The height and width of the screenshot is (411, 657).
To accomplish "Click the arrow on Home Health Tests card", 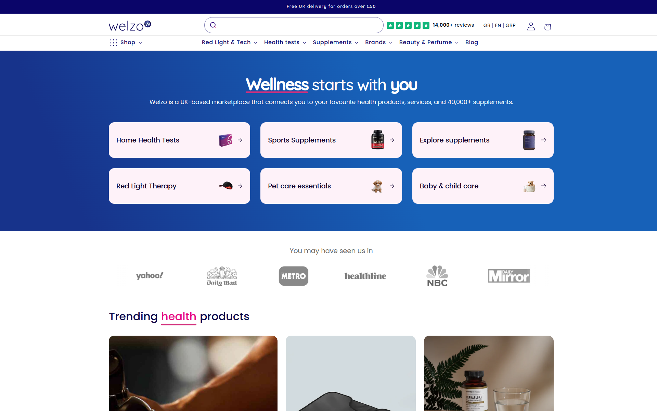I will 240,140.
